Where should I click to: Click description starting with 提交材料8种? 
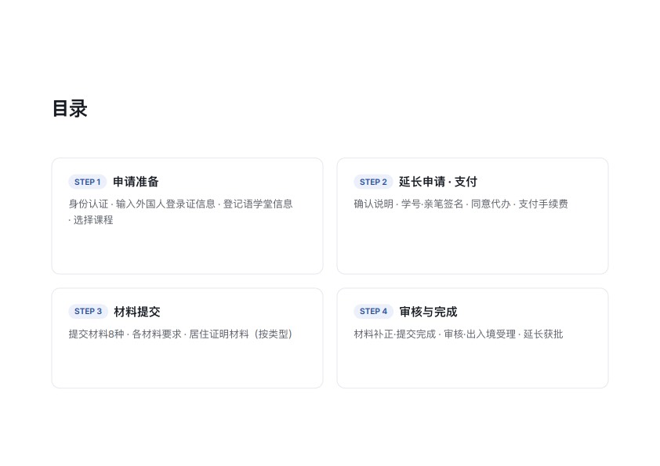[x=180, y=334]
